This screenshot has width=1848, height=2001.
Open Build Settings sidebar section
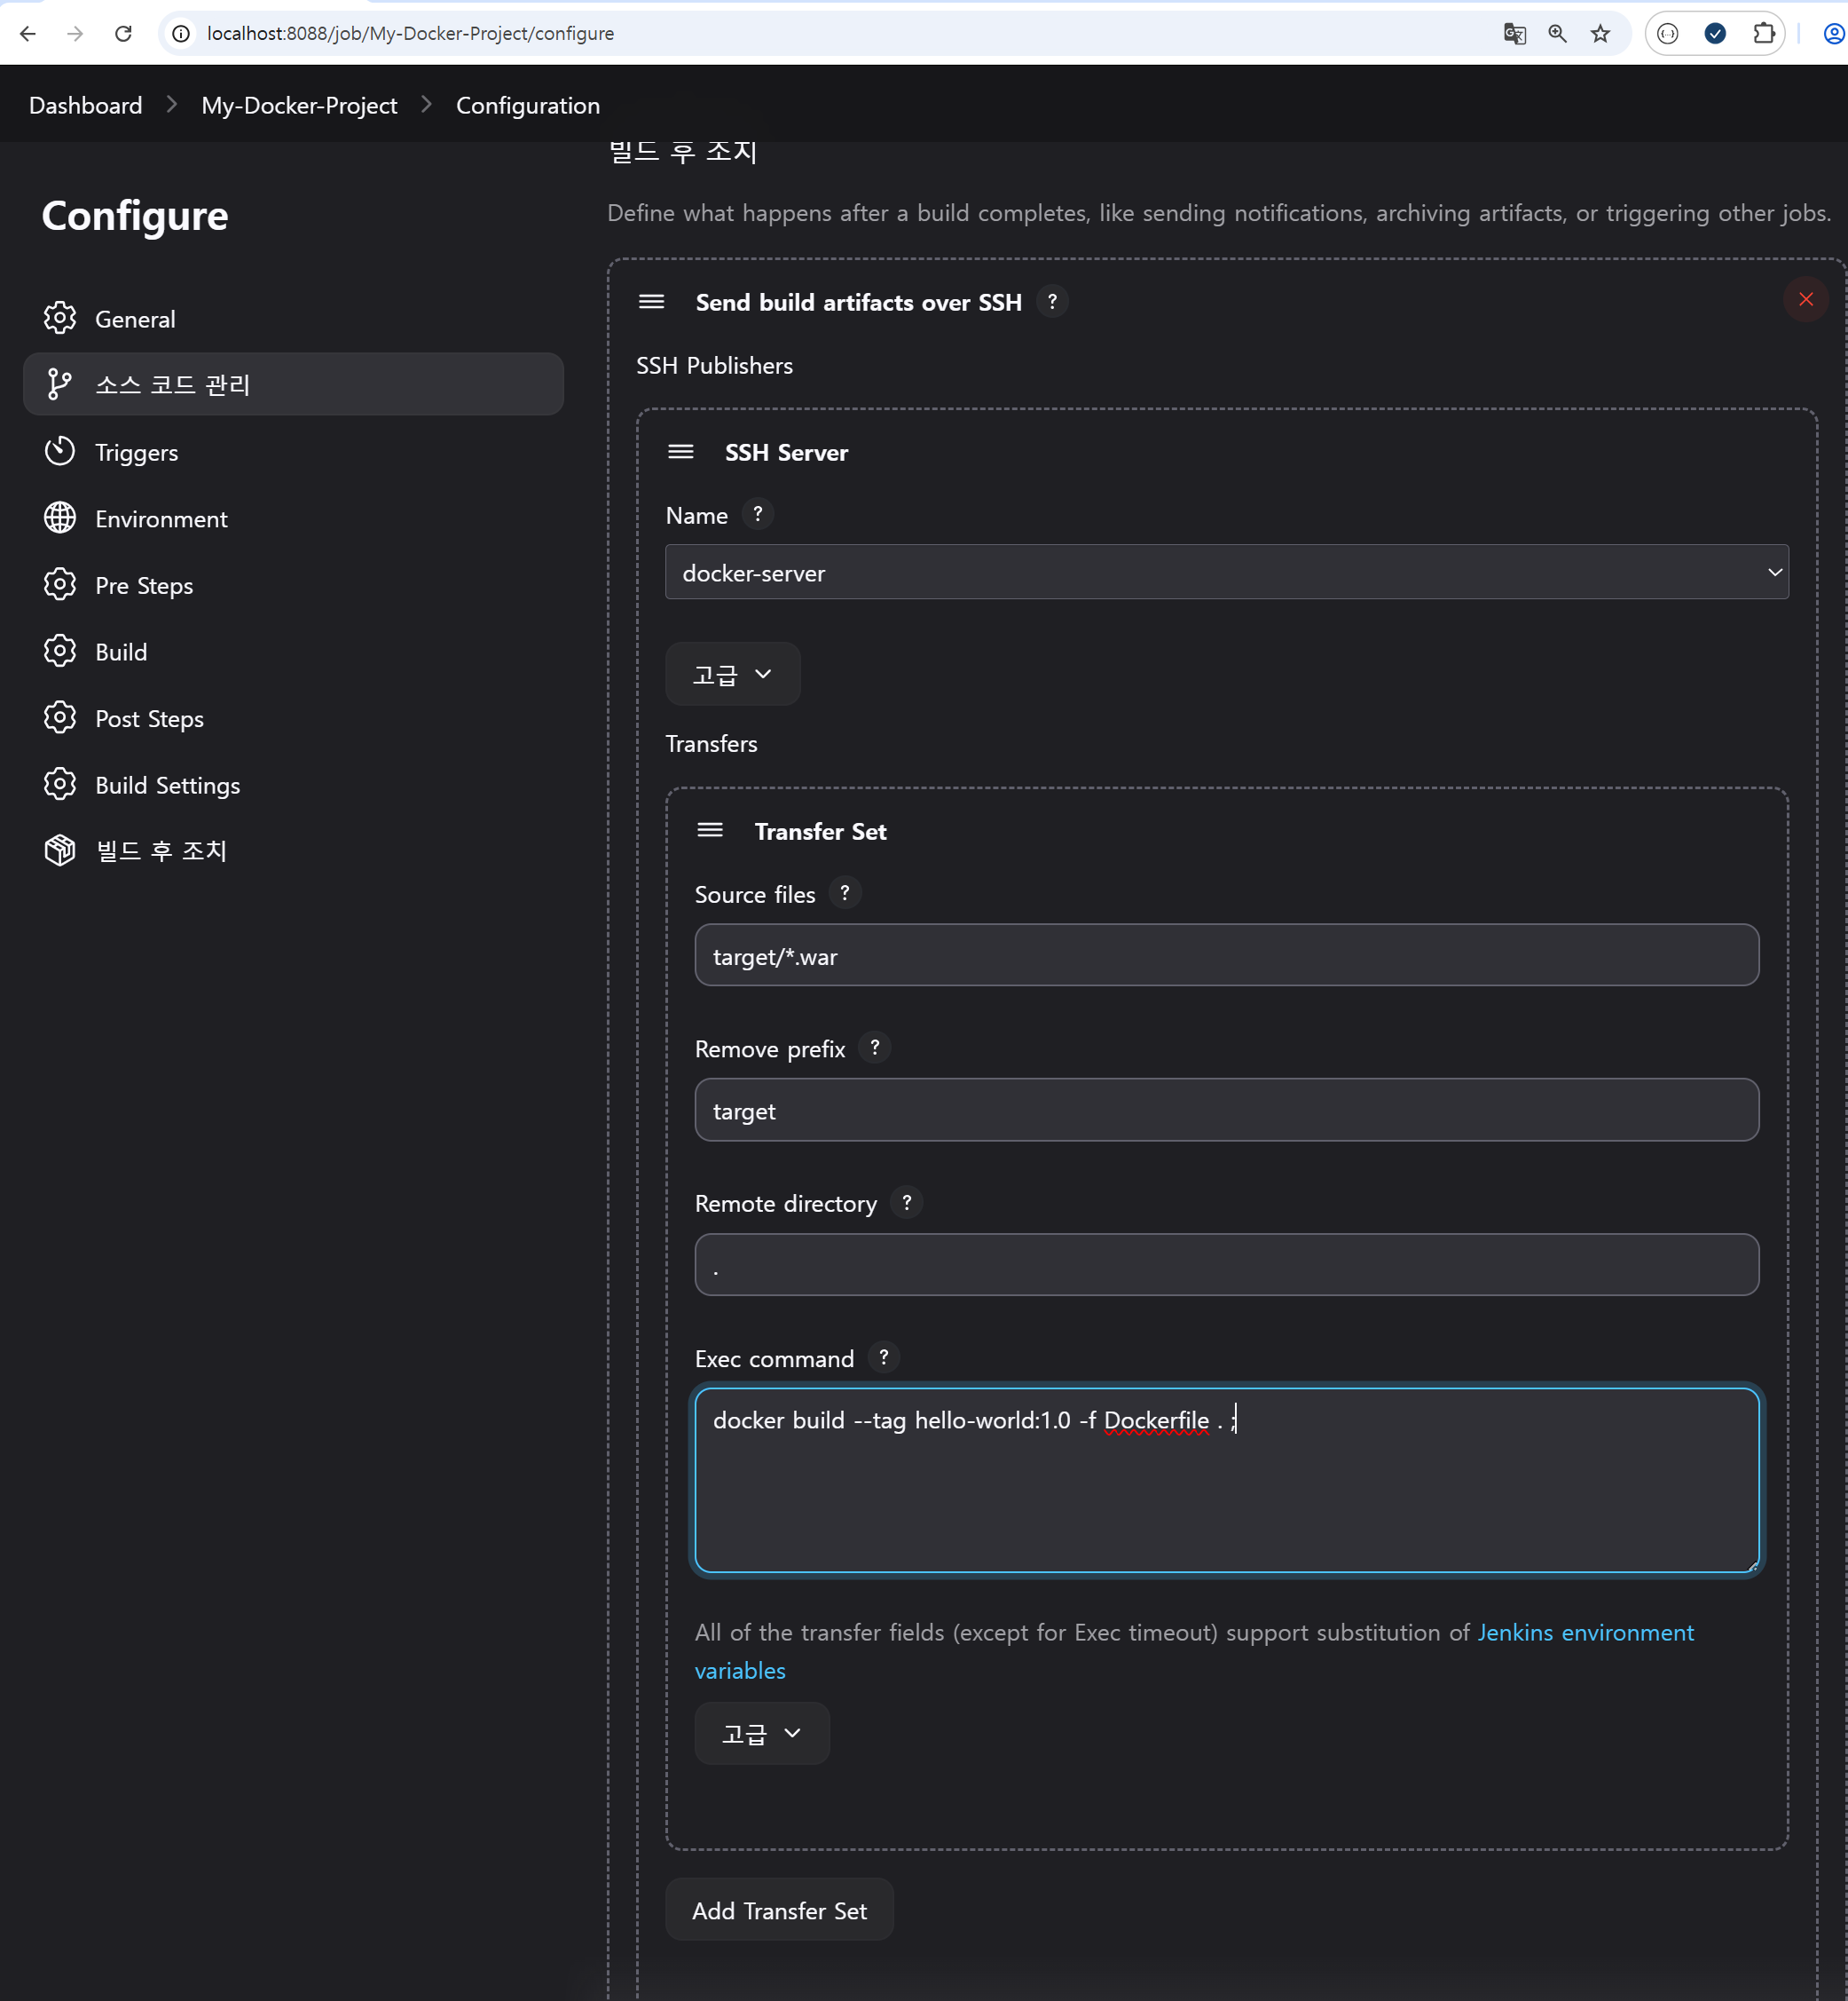(x=167, y=786)
